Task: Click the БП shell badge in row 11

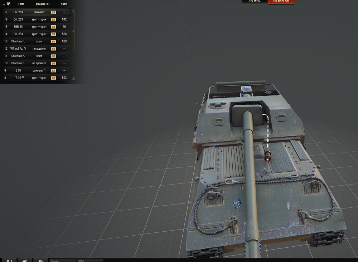Action: tap(53, 56)
